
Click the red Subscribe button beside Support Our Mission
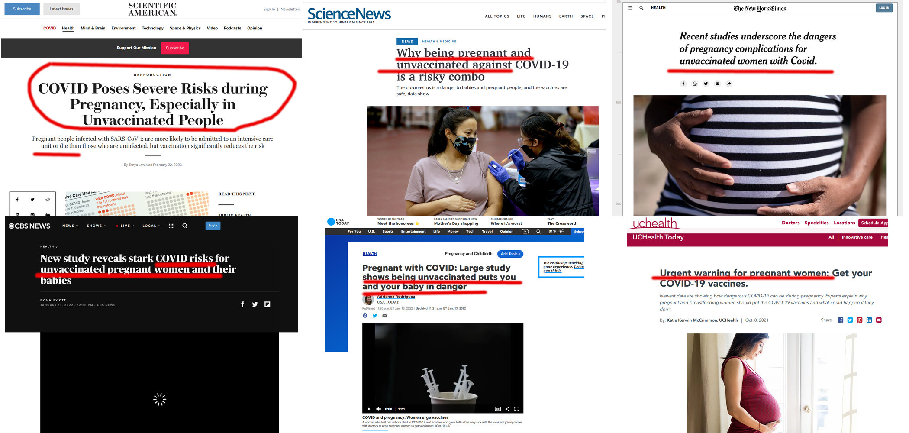[175, 48]
